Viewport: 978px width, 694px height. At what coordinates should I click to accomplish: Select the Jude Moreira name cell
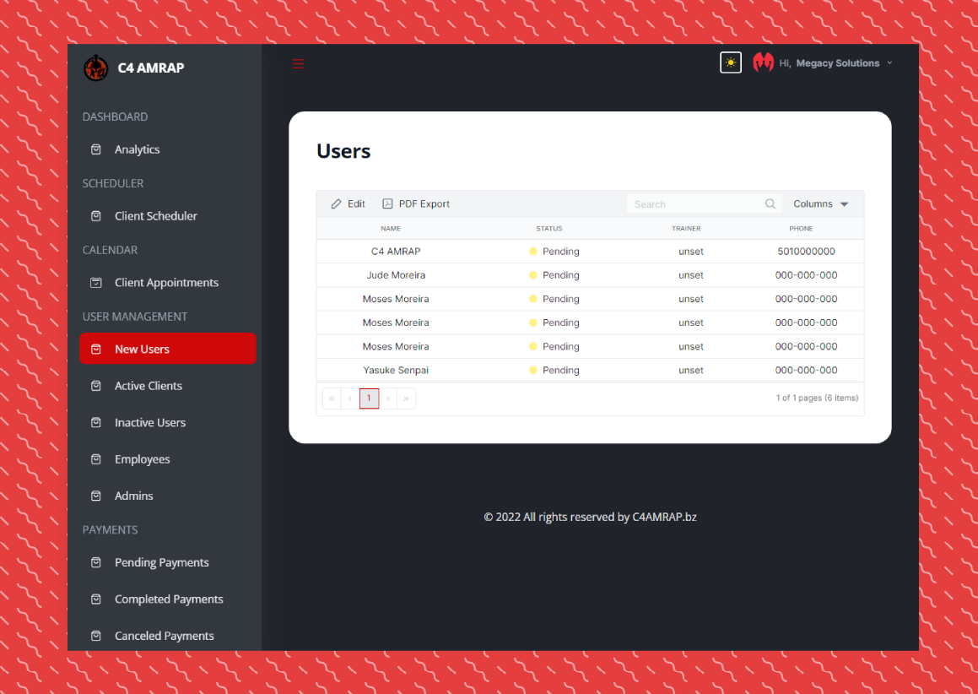tap(396, 275)
